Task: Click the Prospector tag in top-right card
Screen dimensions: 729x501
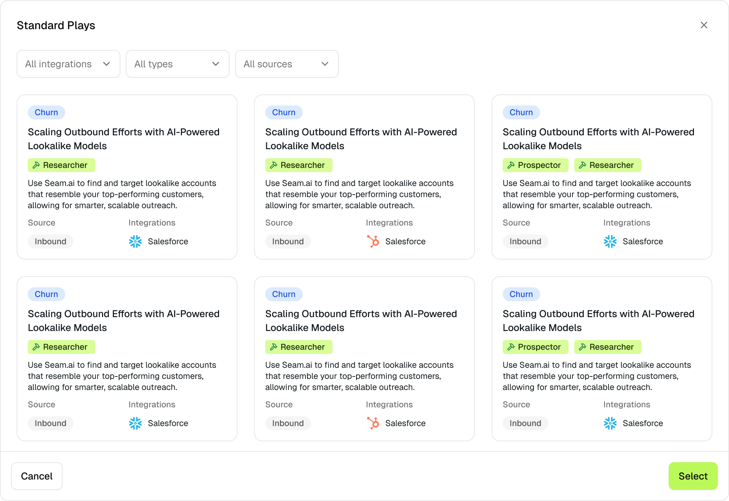Action: coord(535,165)
